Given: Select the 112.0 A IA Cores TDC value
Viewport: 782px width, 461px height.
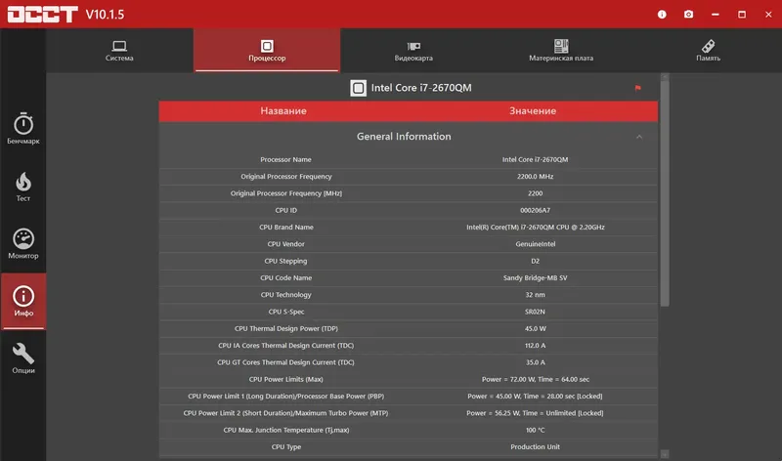Looking at the screenshot, I should (535, 346).
